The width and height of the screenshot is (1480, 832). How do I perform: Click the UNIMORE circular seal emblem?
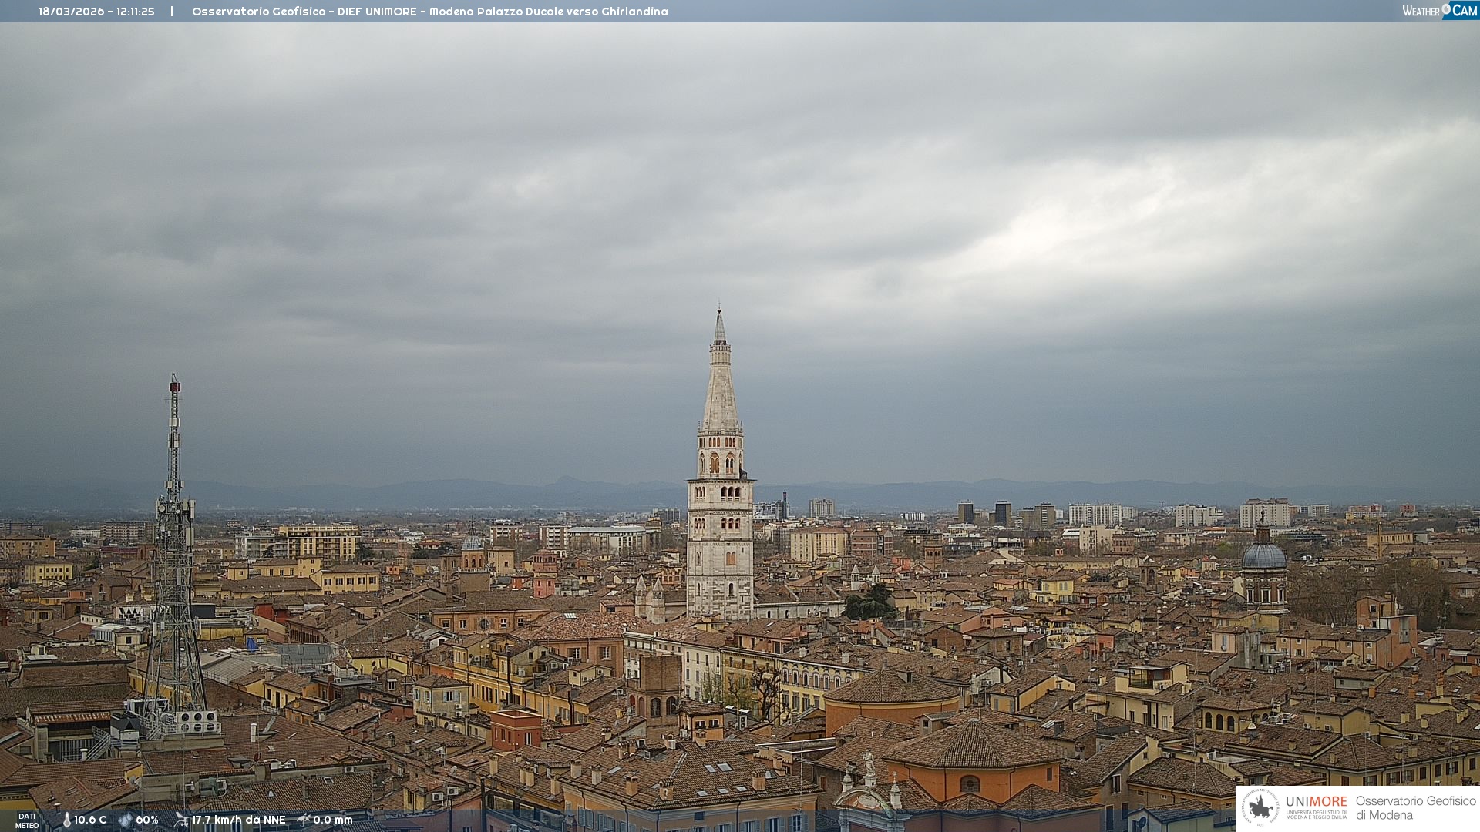coord(1260,808)
